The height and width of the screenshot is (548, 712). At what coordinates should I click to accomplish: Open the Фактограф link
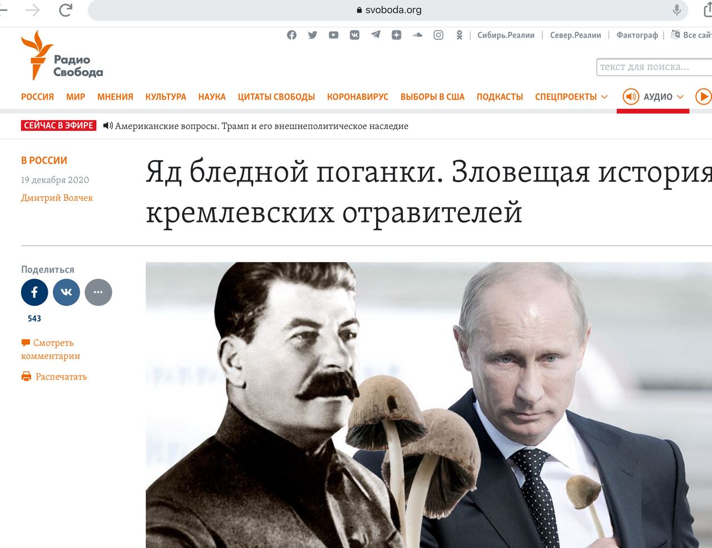click(x=637, y=35)
